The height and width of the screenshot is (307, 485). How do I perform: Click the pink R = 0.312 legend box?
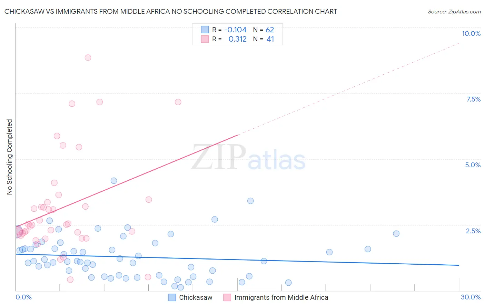tap(205, 39)
